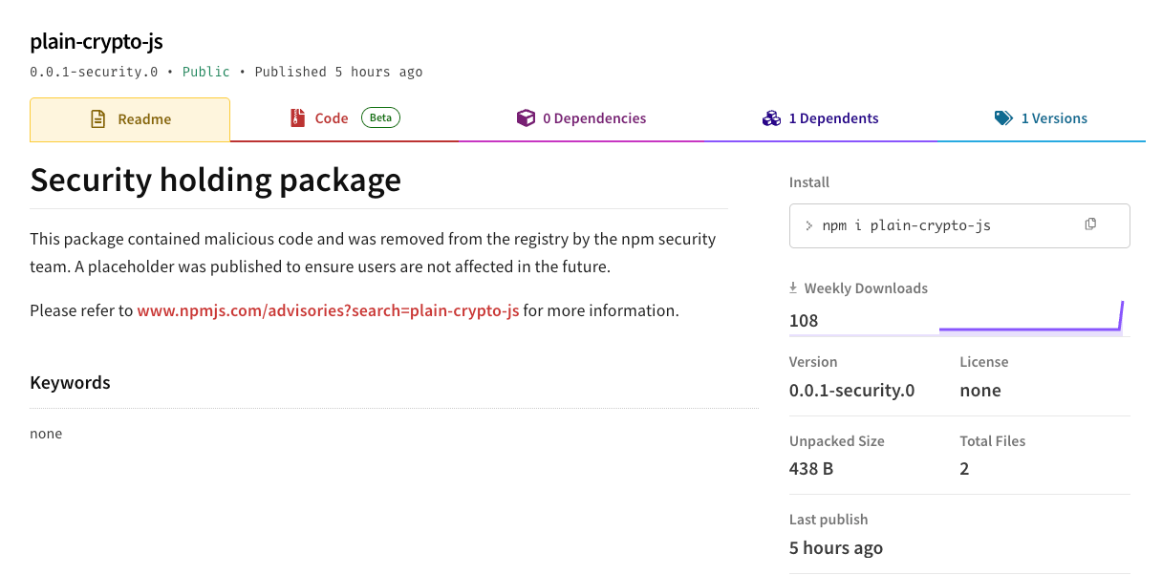Click the Public visibility label
The width and height of the screenshot is (1162, 575).
click(x=205, y=71)
